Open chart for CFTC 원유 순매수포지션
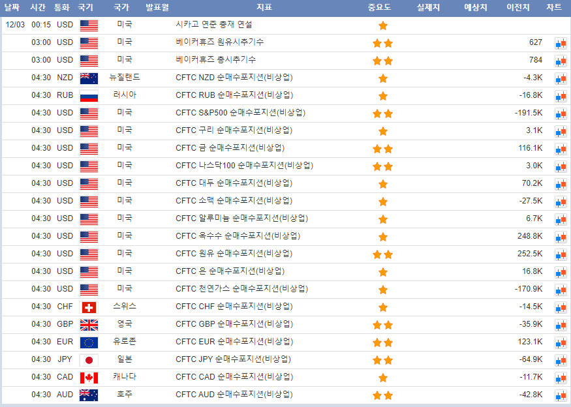571x407 pixels. [561, 254]
